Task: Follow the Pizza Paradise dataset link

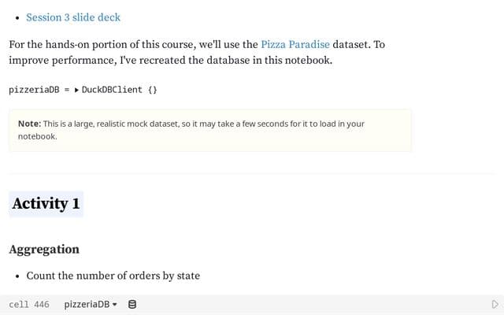Action: pyautogui.click(x=295, y=44)
